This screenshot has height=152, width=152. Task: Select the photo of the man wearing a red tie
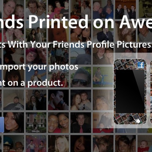tap(81, 123)
